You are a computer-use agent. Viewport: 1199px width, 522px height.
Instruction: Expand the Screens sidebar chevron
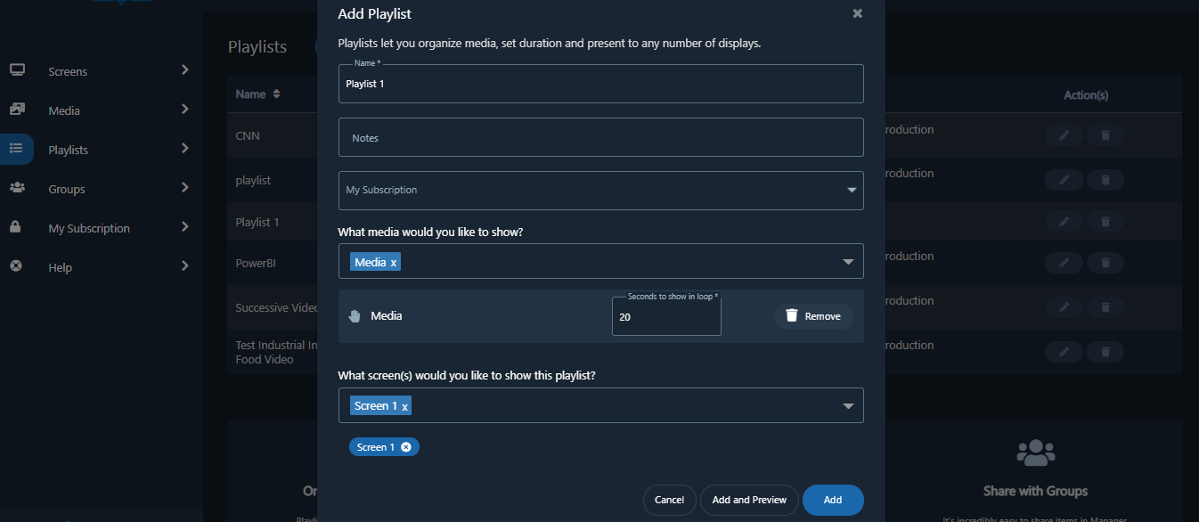click(x=185, y=70)
